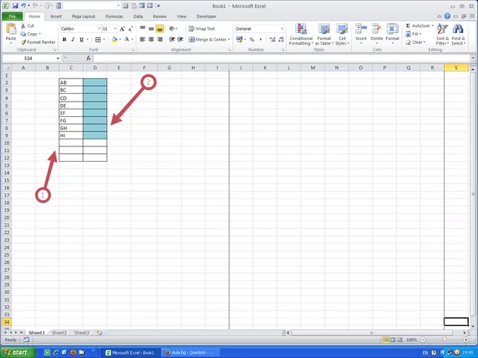Align text right
The height and width of the screenshot is (358, 478).
pyautogui.click(x=160, y=39)
